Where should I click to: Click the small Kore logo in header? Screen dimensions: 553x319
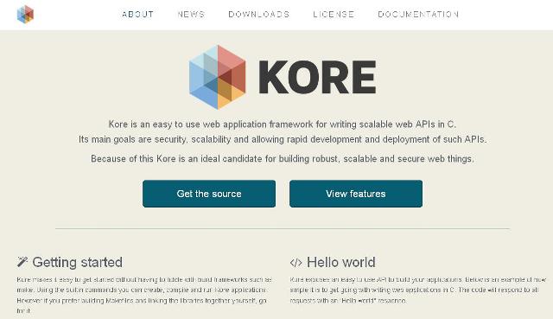tap(25, 14)
